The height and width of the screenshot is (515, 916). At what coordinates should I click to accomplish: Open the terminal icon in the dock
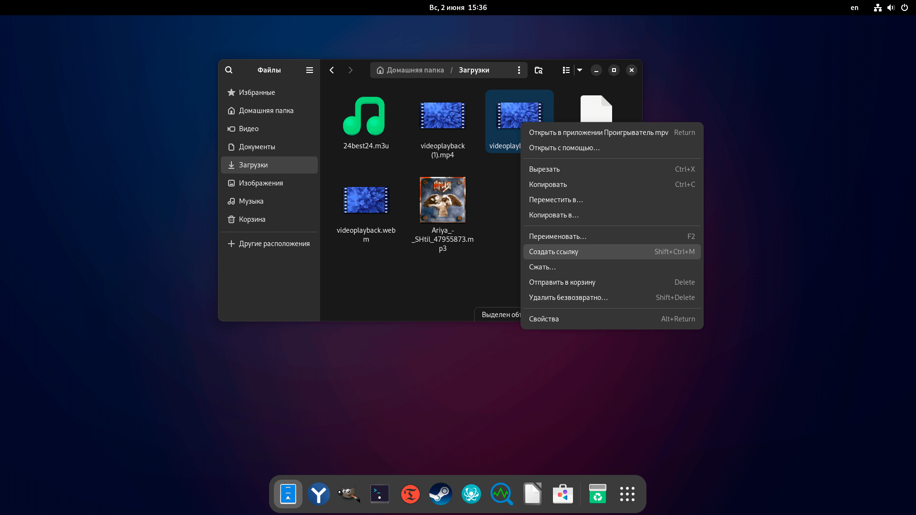point(380,494)
